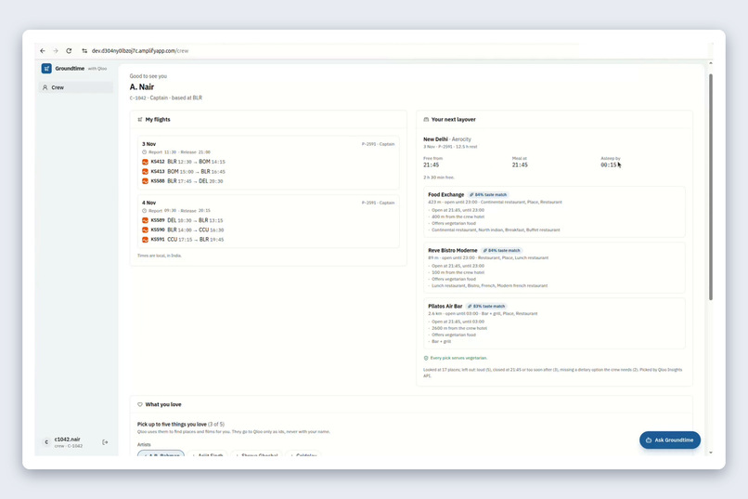Image resolution: width=748 pixels, height=499 pixels.
Task: Click the page vertical scrollbar thumb
Action: pos(711,187)
